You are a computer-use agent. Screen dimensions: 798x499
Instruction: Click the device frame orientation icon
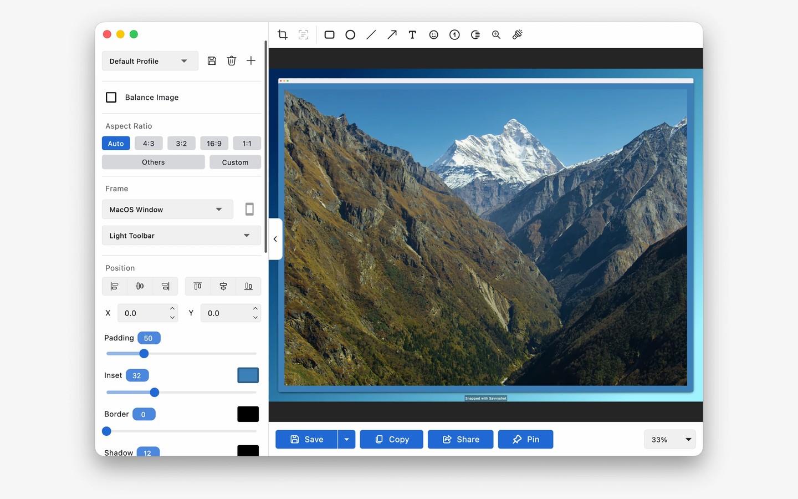249,209
